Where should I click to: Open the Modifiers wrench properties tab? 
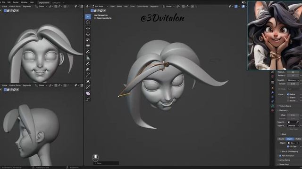click(273, 92)
